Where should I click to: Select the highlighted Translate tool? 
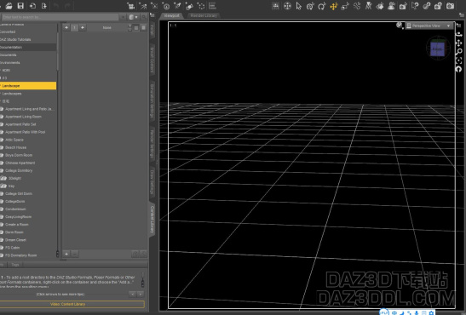tap(334, 6)
